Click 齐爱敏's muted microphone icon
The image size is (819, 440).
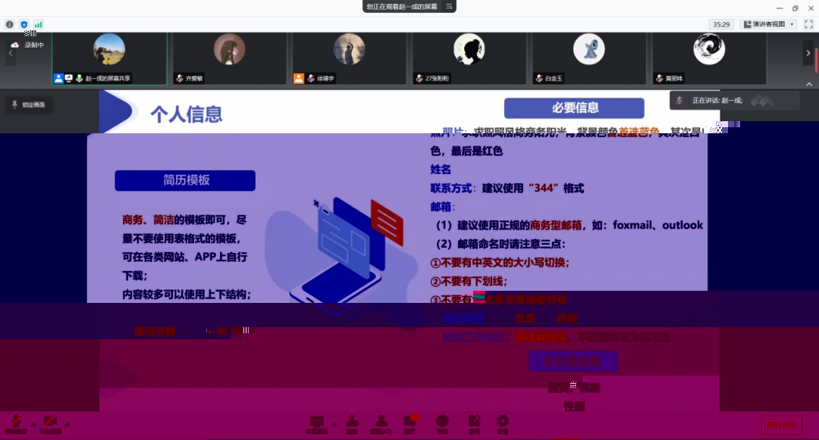179,78
